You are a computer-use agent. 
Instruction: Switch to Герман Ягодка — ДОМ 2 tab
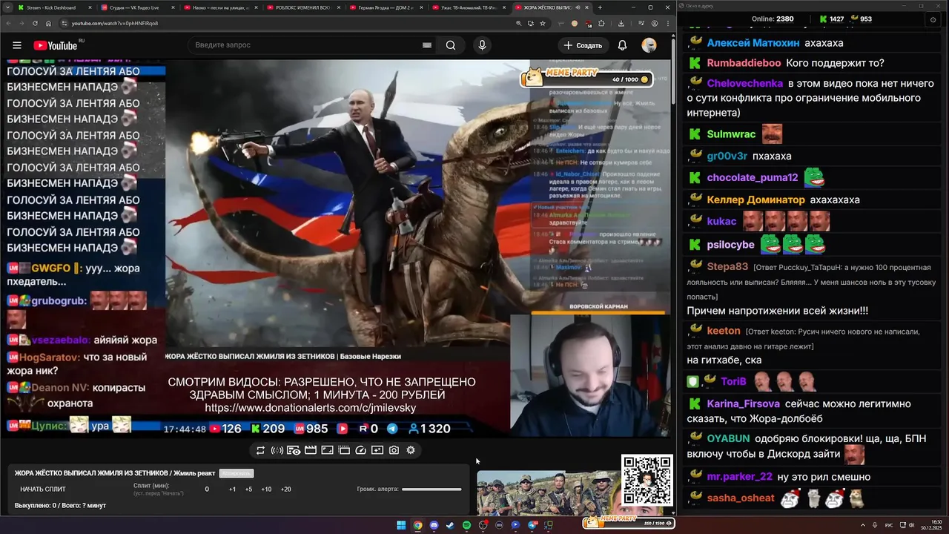(387, 7)
